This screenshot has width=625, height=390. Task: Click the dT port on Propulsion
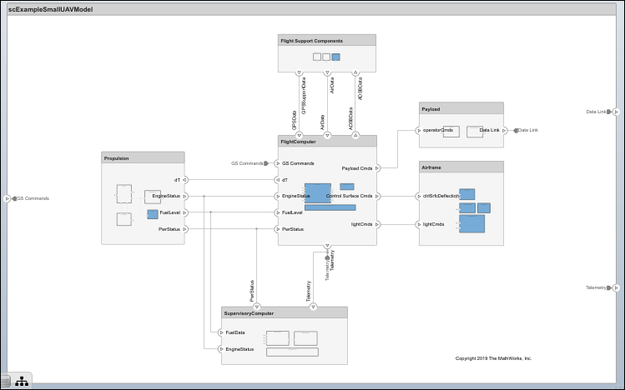tap(184, 180)
